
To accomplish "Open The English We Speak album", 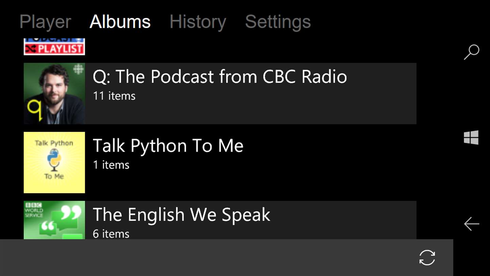I will [181, 215].
